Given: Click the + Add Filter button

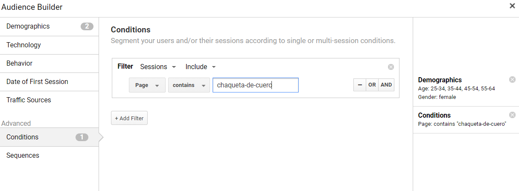Looking at the screenshot, I should (129, 118).
